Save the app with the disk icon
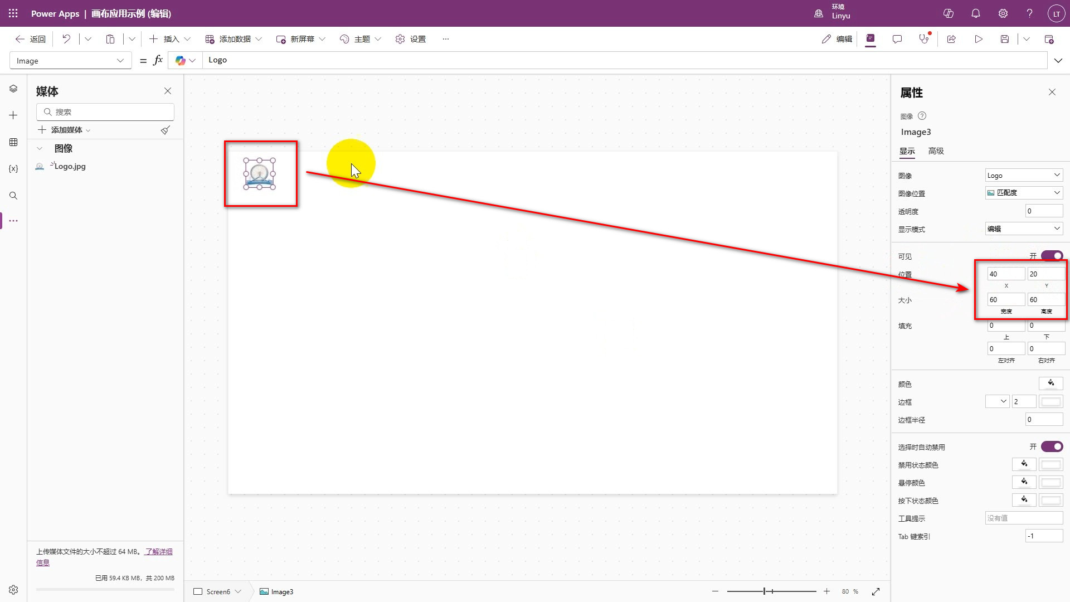The width and height of the screenshot is (1070, 602). click(x=1005, y=39)
